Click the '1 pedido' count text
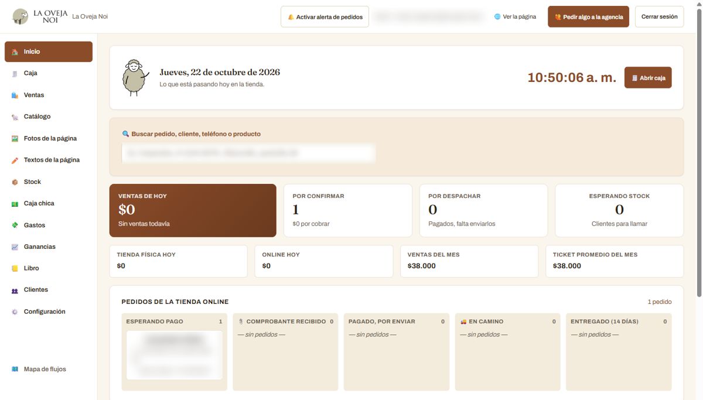The width and height of the screenshot is (703, 400). [660, 302]
